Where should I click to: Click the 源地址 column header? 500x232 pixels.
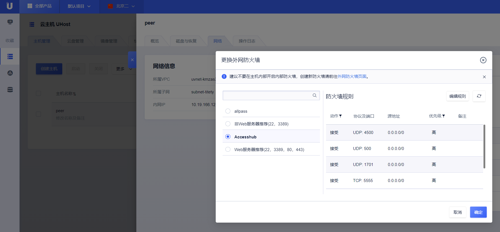[x=394, y=116]
